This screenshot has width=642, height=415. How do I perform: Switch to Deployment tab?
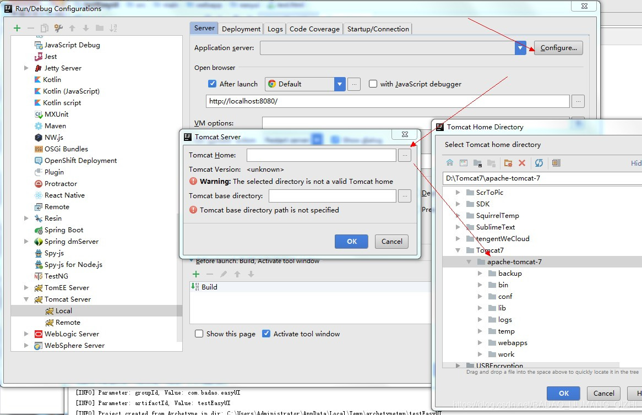[241, 29]
